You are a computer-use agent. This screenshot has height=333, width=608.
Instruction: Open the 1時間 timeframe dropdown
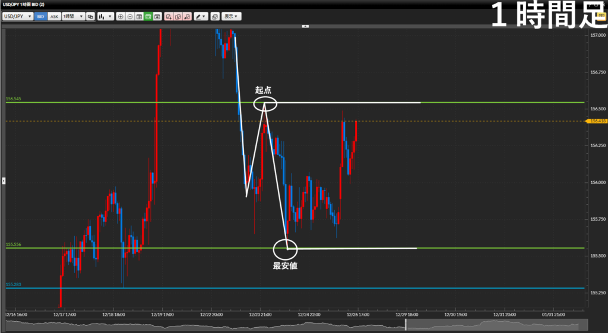pyautogui.click(x=73, y=17)
